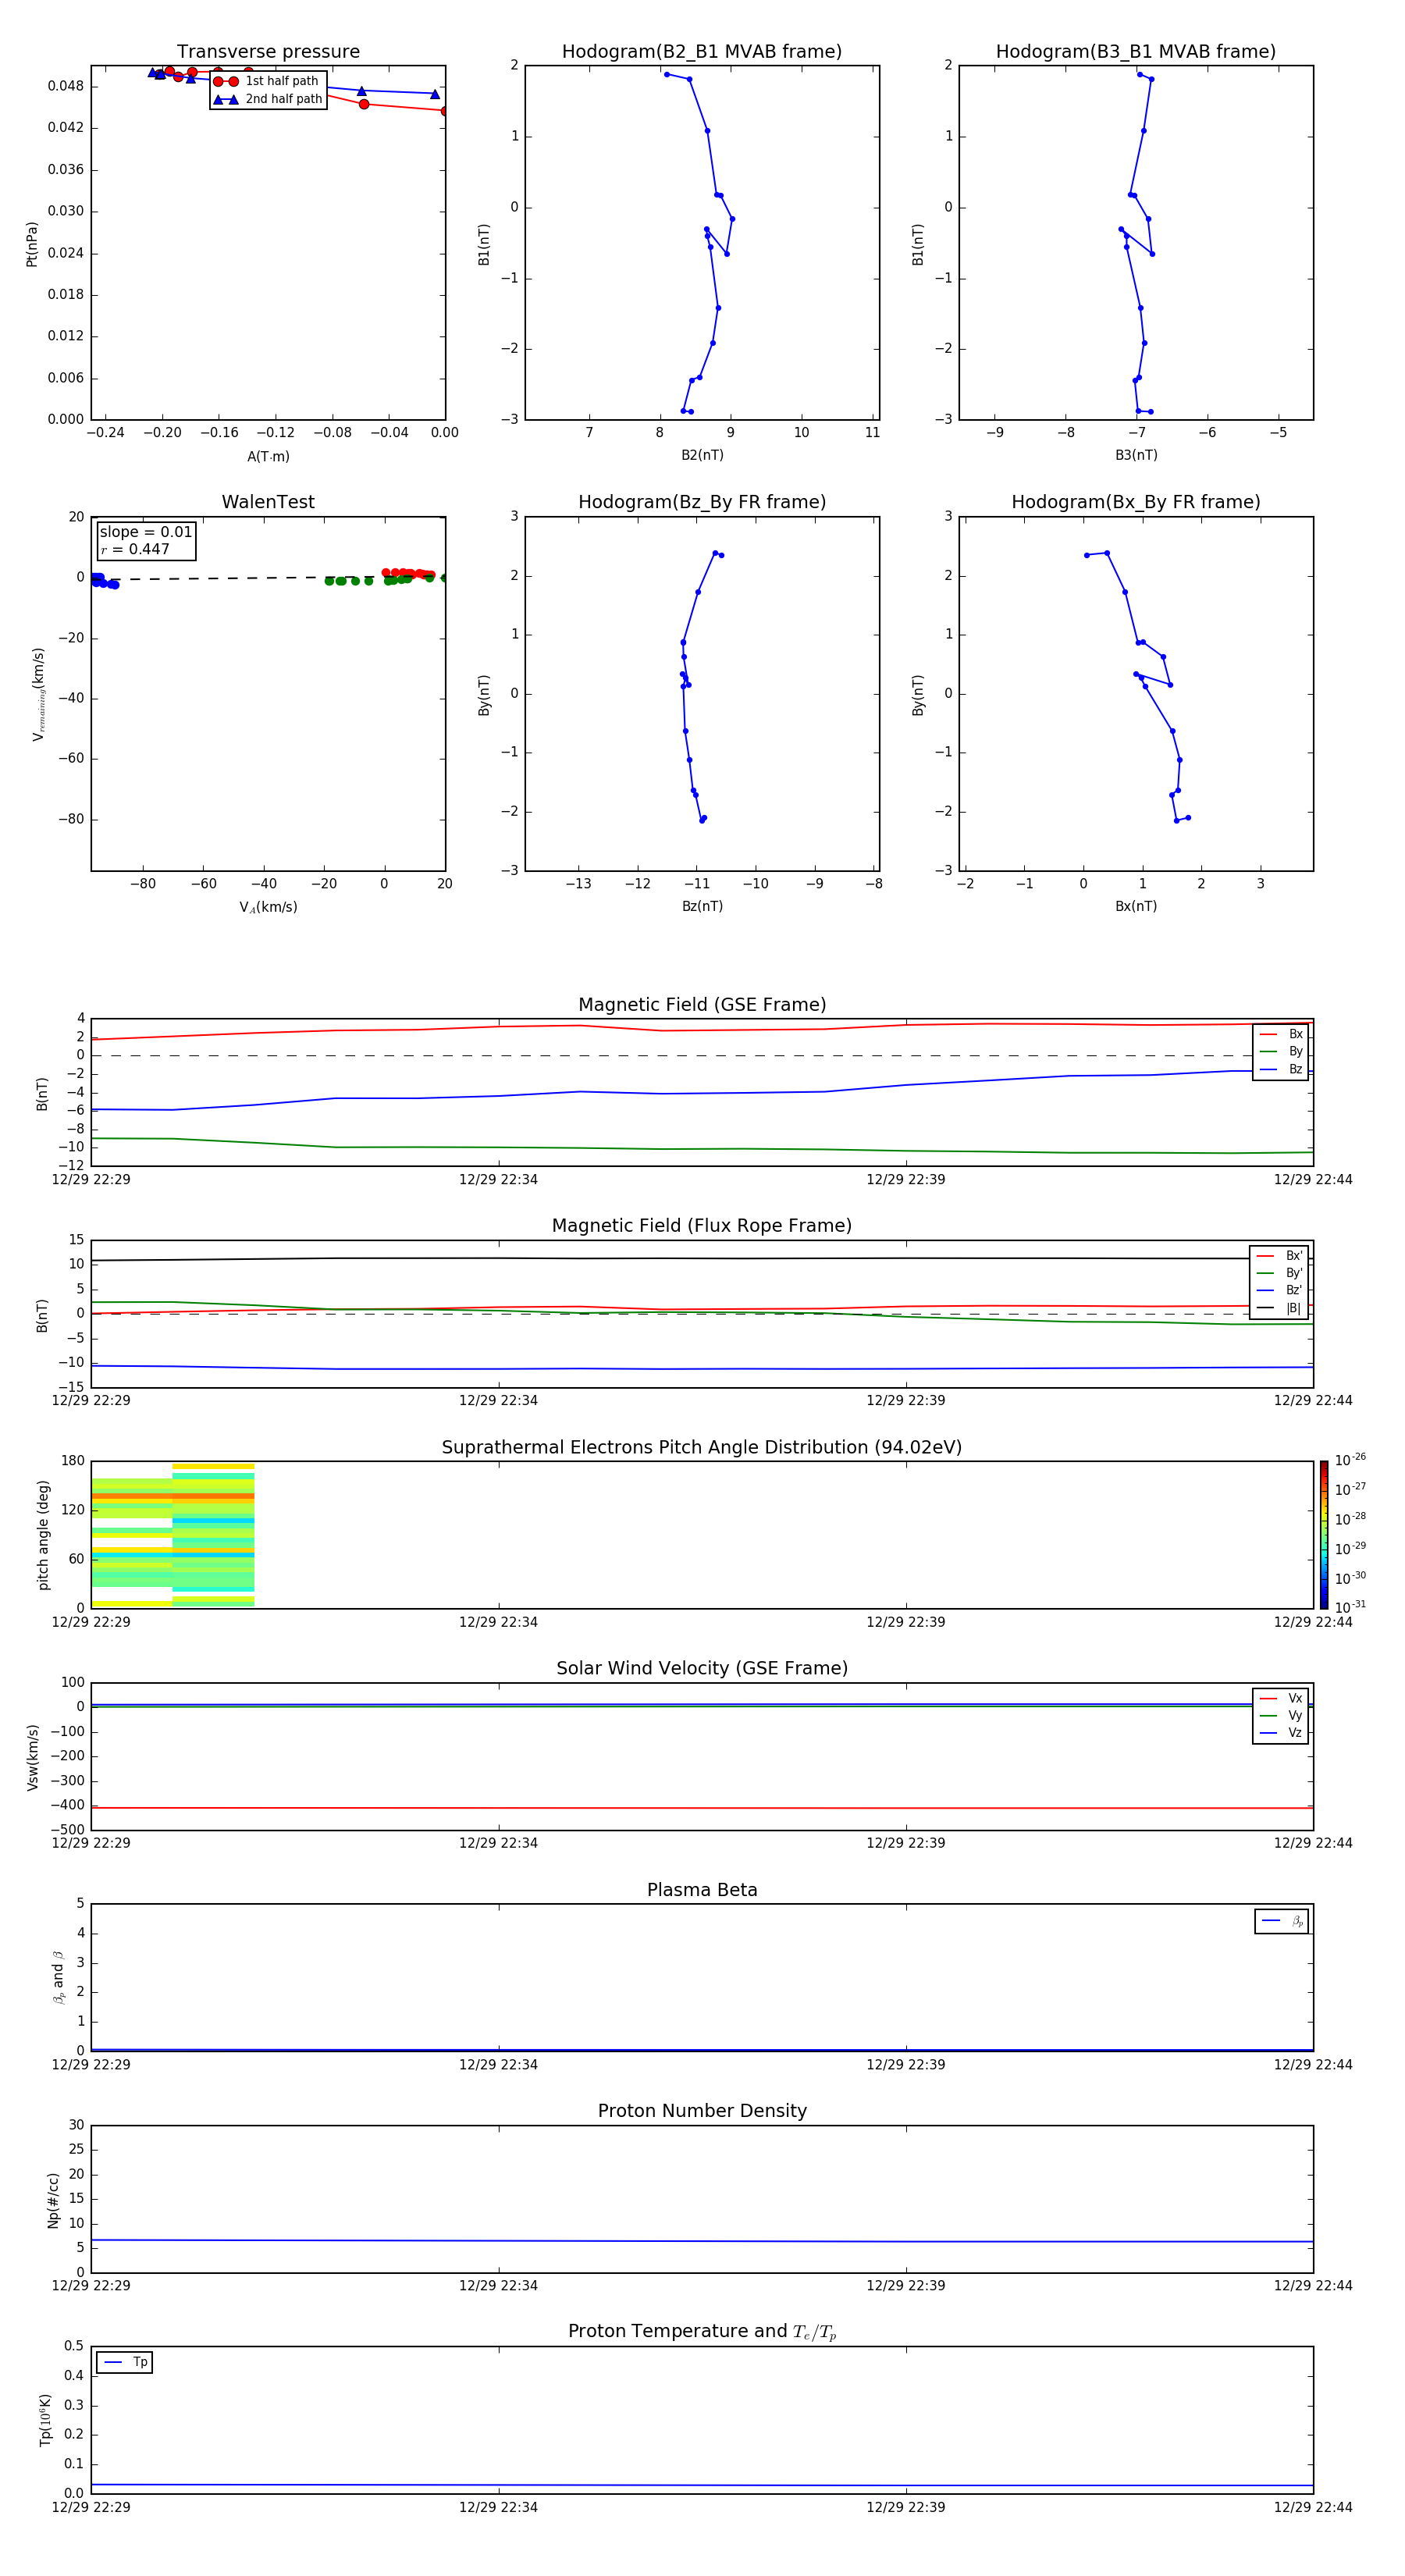Click the colored pitch angle spectrogram data block
Viewport: 1405px width, 2576px height.
click(x=172, y=1535)
